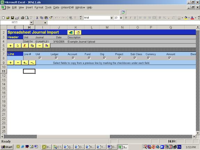Click the home icon next to Spreadsheet Journal Import

[78, 33]
